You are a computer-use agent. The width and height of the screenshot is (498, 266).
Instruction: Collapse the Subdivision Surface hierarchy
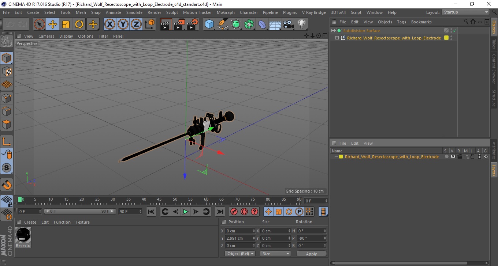[333, 31]
